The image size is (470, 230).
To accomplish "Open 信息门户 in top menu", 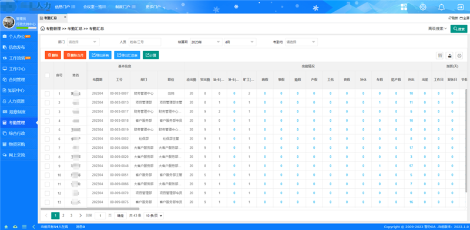I will pyautogui.click(x=65, y=6).
